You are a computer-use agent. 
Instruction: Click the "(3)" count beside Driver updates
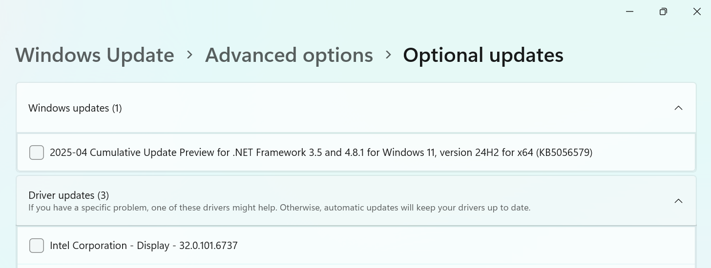[x=103, y=195]
